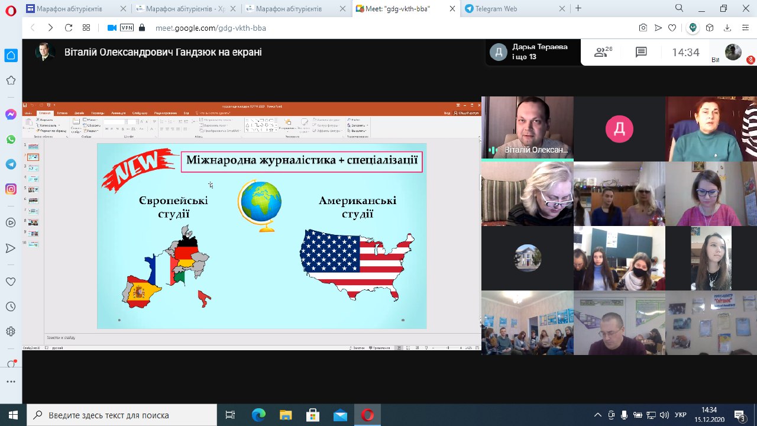Open Opera sidebar settings gear
Viewport: 757px width, 426px height.
11,331
